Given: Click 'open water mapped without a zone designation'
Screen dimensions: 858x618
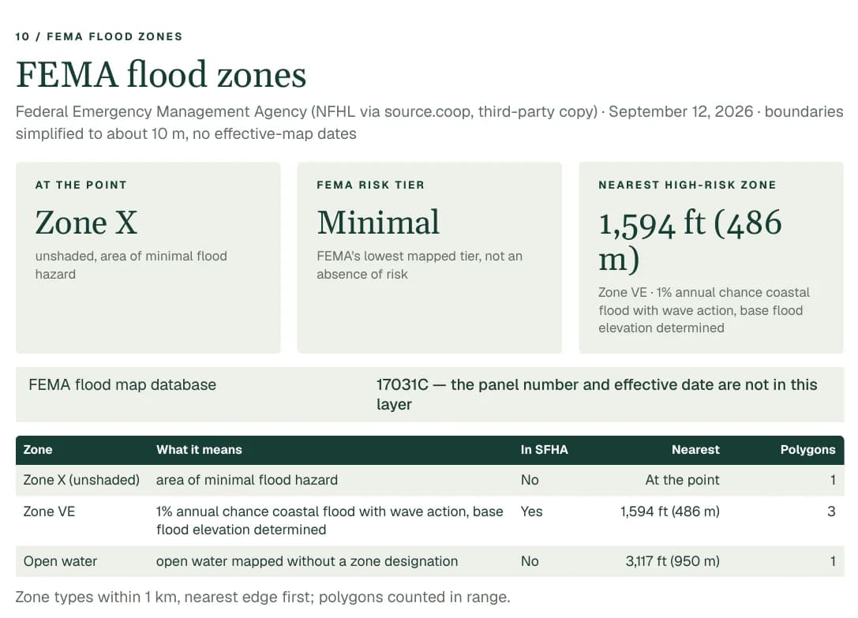Looking at the screenshot, I should [307, 562].
